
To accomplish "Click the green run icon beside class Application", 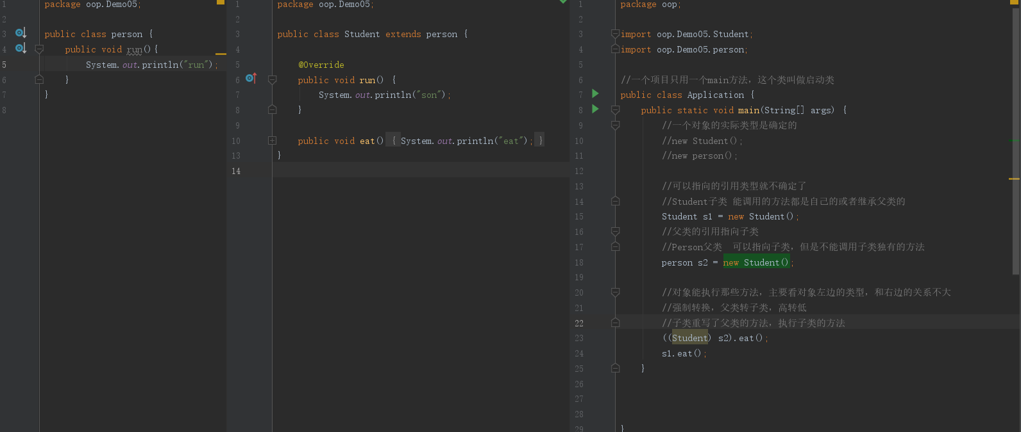I will (x=595, y=94).
